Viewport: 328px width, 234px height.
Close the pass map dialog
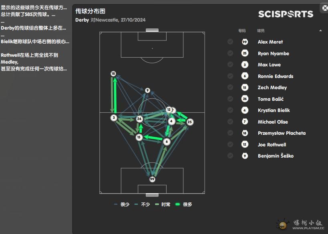tap(325, 8)
